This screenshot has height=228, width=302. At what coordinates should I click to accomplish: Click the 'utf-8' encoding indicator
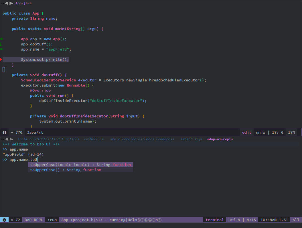point(234,220)
